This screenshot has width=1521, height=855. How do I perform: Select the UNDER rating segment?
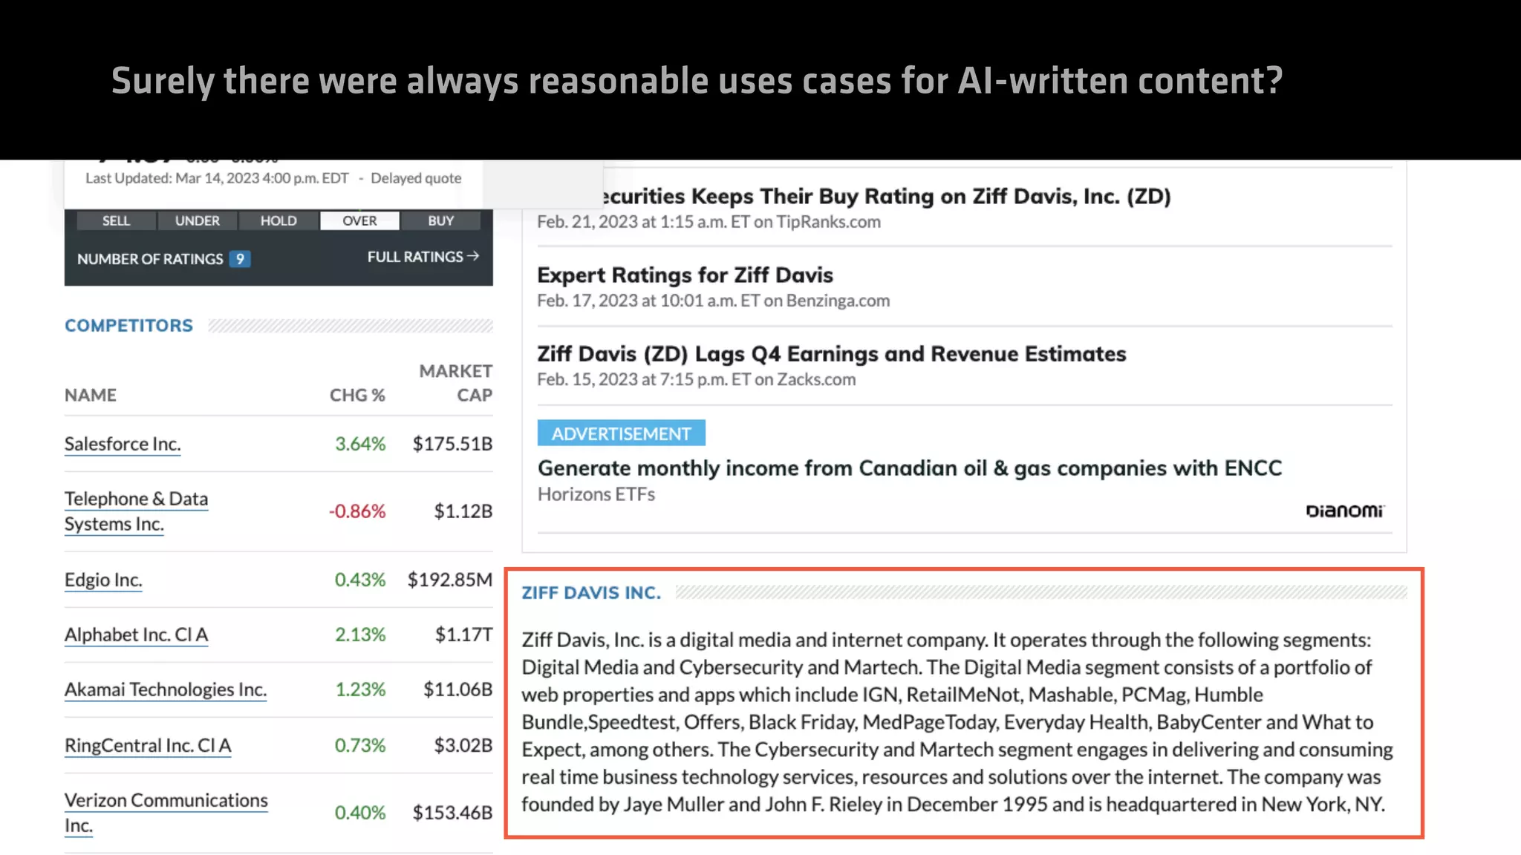click(197, 220)
